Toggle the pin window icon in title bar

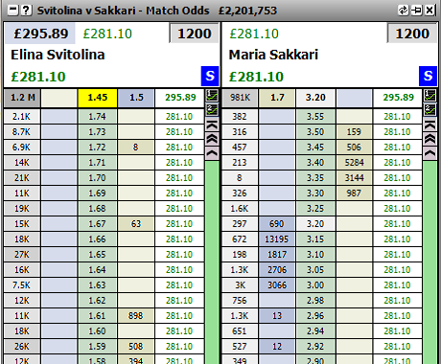pyautogui.click(x=416, y=11)
